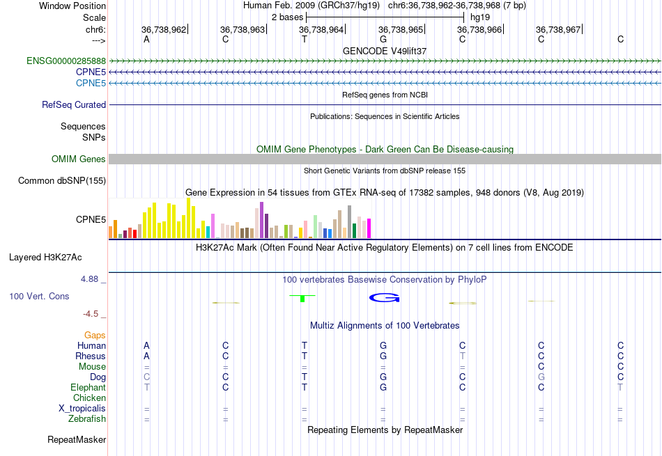This screenshot has height=456, width=662.
Task: Click the -4.5 conservation scale minimum
Action: click(x=91, y=314)
